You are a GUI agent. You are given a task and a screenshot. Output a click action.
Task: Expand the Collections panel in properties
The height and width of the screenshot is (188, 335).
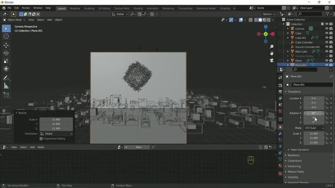click(x=294, y=161)
